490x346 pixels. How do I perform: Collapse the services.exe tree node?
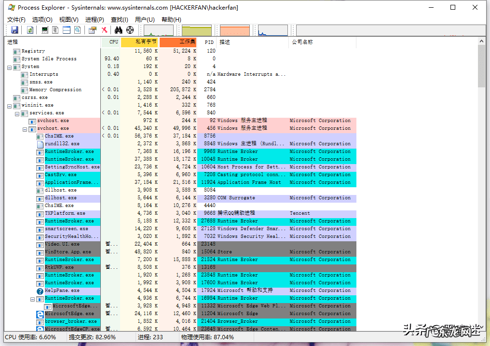17,113
